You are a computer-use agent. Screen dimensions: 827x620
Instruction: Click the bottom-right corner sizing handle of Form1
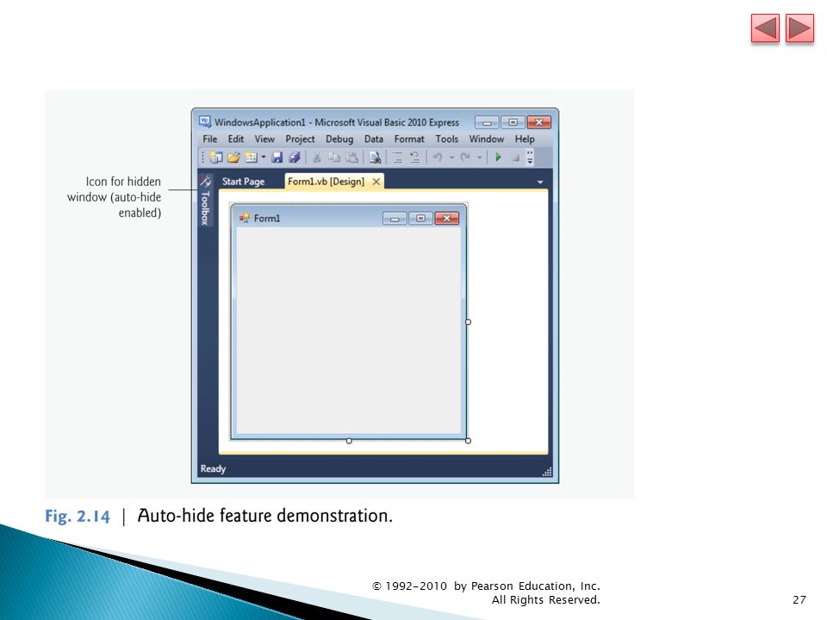pos(469,441)
